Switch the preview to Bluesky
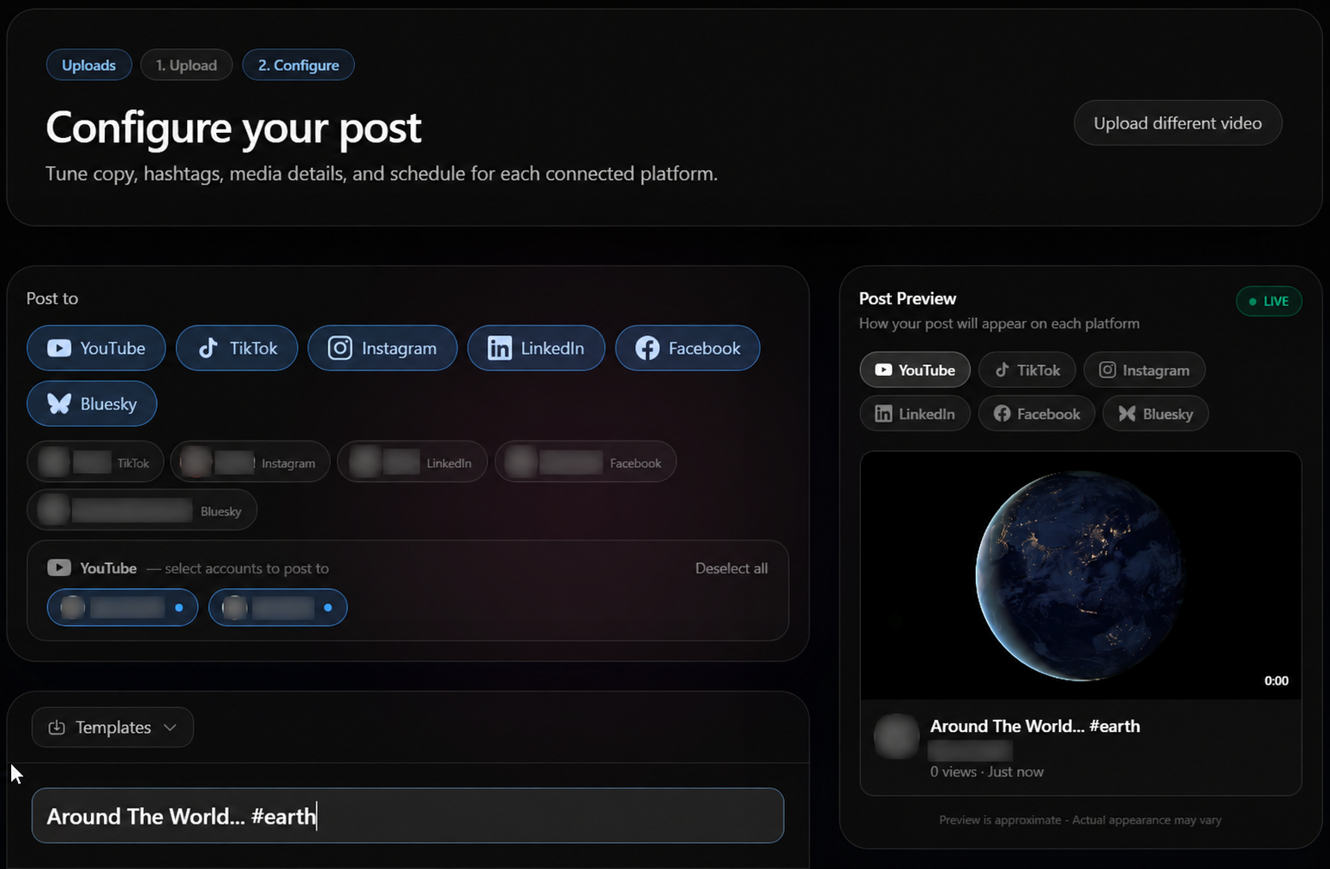The height and width of the screenshot is (869, 1330). (1156, 414)
